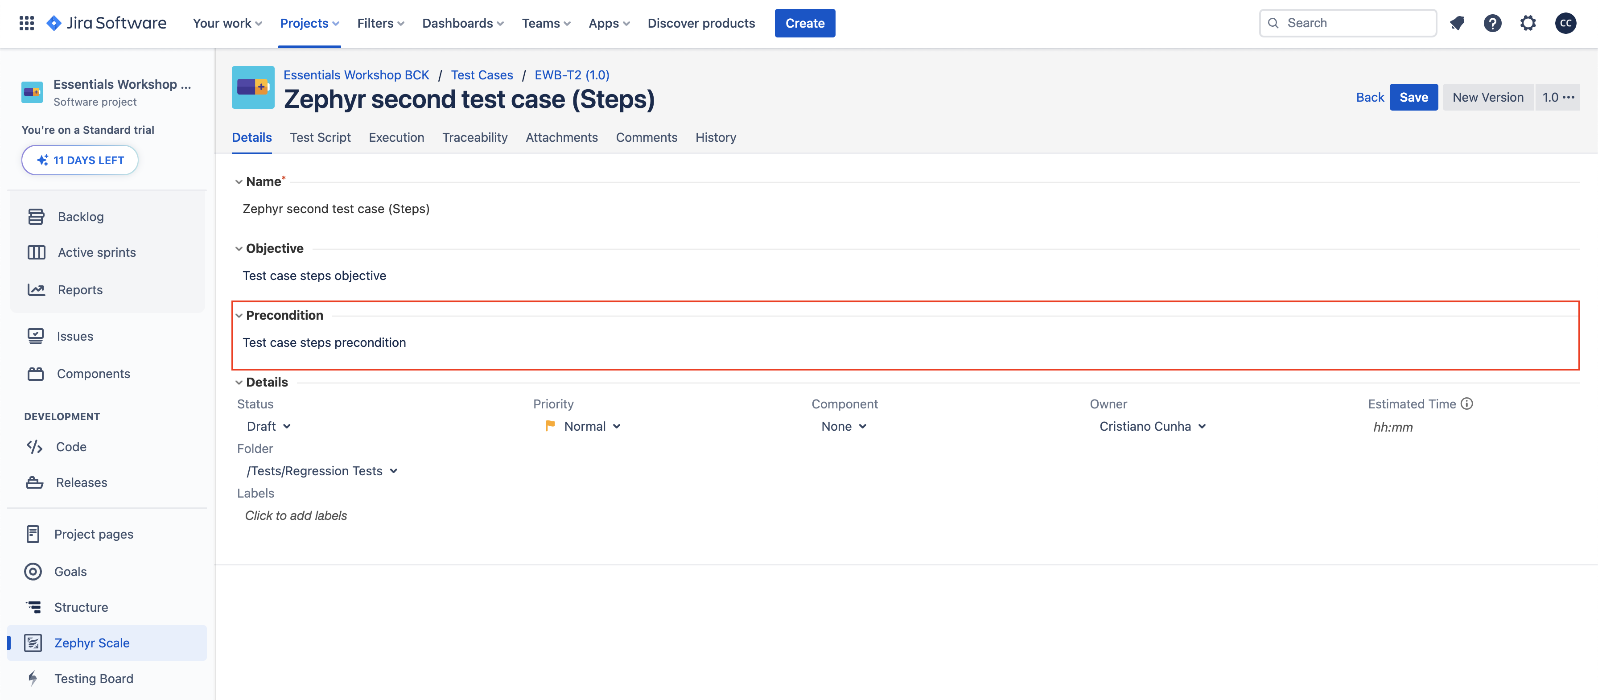The image size is (1598, 700).
Task: Click the orange Normal priority flag icon
Action: click(x=550, y=426)
